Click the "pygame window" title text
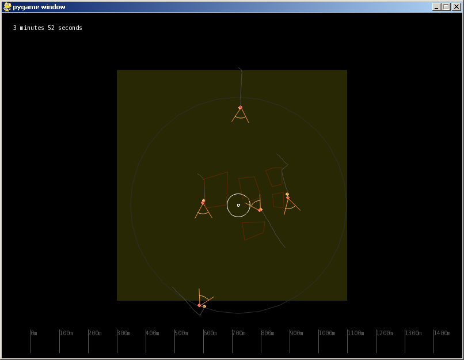This screenshot has width=464, height=360. (x=39, y=7)
